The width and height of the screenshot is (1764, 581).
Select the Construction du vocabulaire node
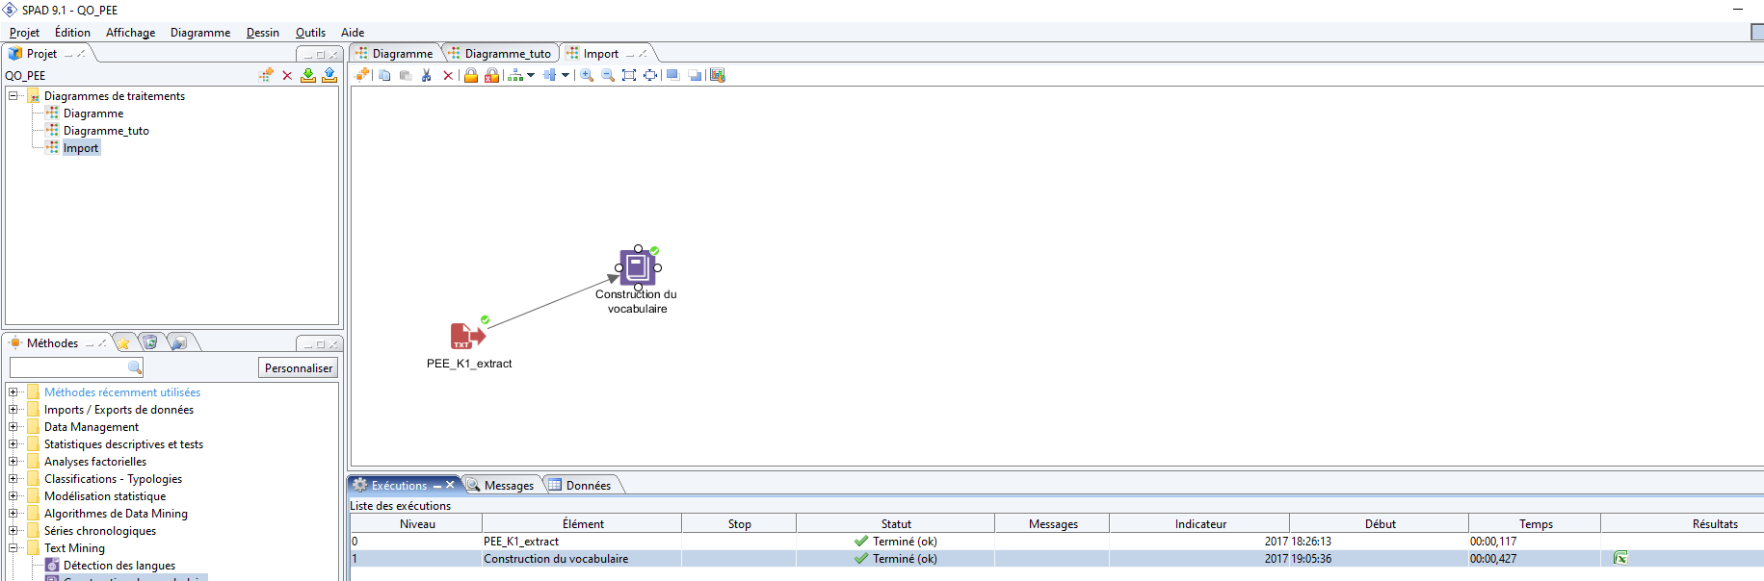[637, 267]
